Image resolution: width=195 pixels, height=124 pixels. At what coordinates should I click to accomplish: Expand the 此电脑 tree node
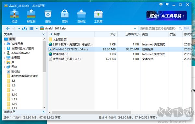(x=5, y=58)
